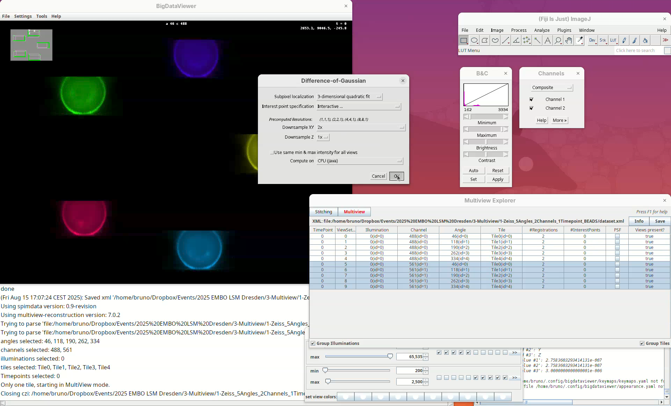Click the Brightness slider in B&C
The width and height of the screenshot is (671, 406).
[x=486, y=142]
